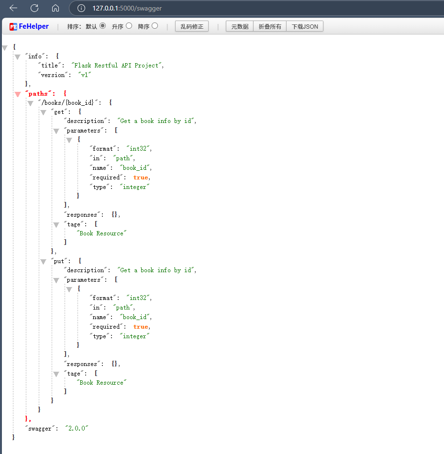This screenshot has width=444, height=454.
Task: Click the "2.0.0" swagger value
Action: tap(77, 428)
